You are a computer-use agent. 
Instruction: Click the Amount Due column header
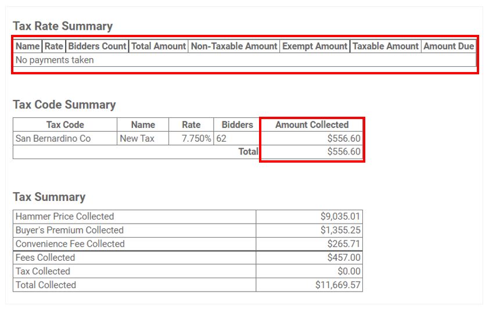tap(448, 46)
